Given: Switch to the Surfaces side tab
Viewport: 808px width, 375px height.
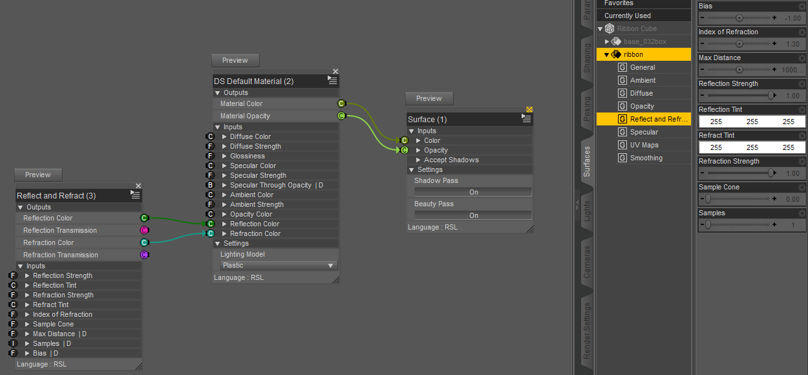Looking at the screenshot, I should point(587,162).
